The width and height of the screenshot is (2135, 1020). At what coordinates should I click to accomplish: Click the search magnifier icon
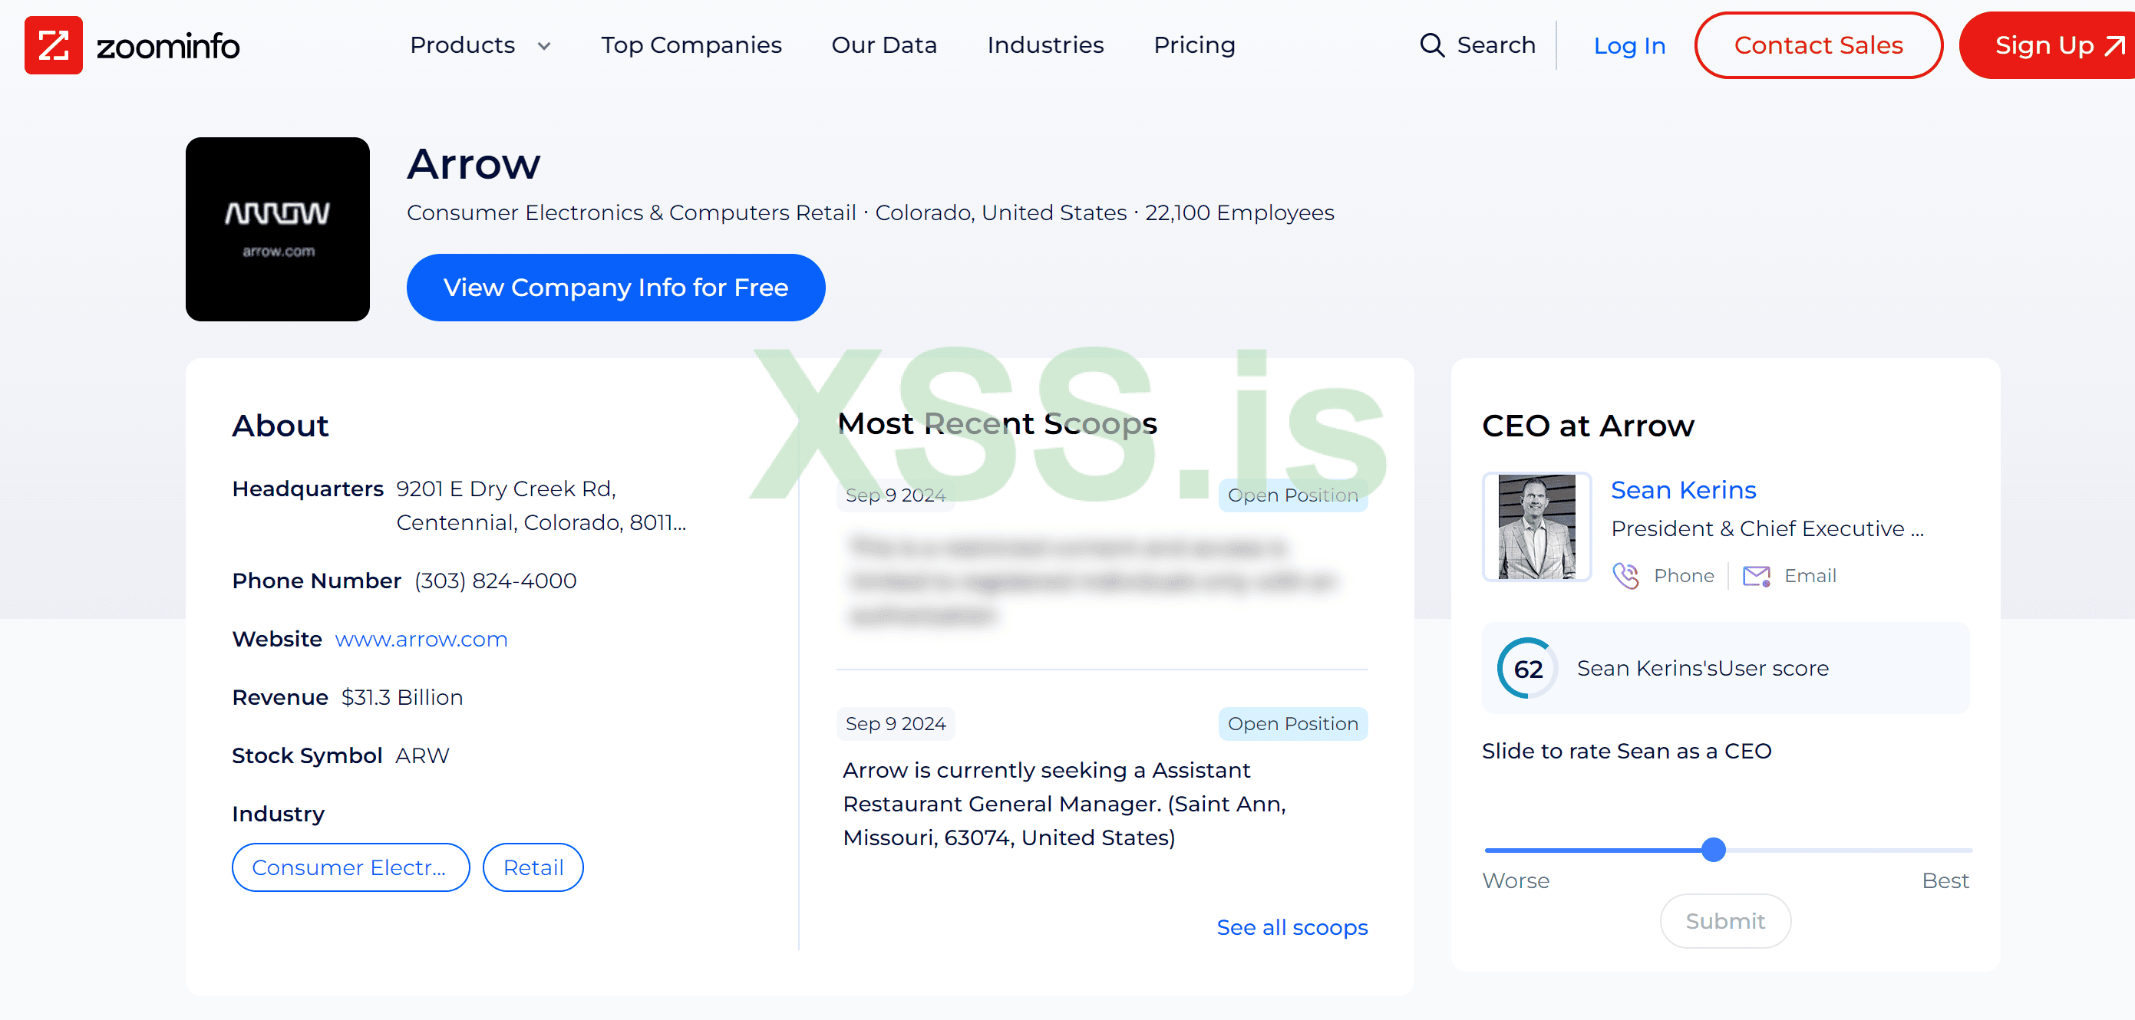(x=1431, y=45)
